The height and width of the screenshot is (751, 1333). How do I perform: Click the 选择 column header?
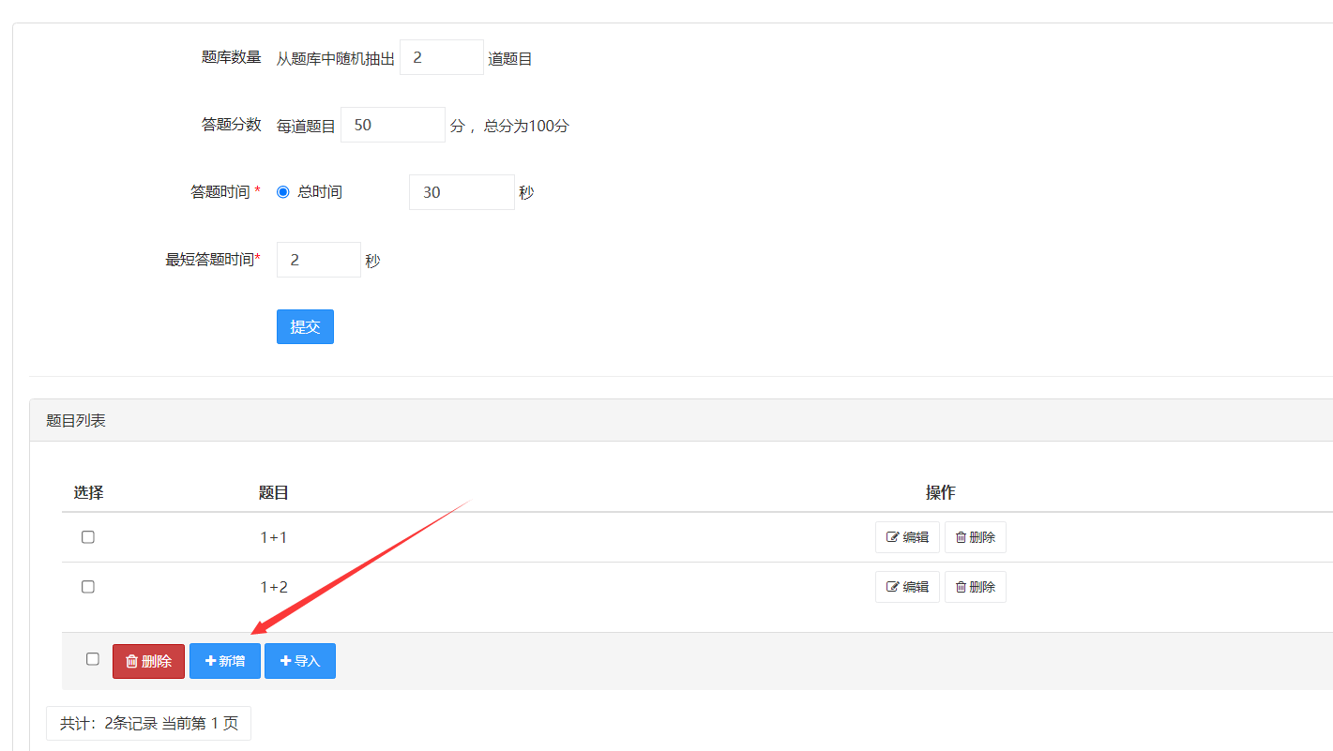[x=89, y=492]
